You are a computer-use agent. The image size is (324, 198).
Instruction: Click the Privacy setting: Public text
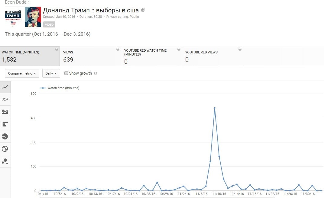point(122,17)
